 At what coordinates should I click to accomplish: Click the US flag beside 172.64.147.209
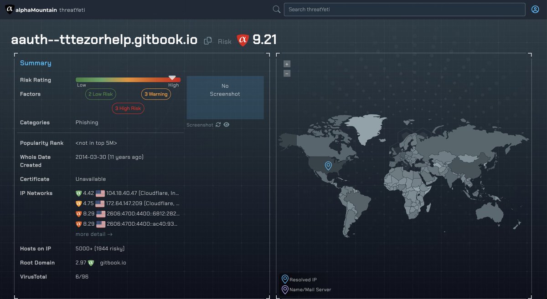coord(100,203)
